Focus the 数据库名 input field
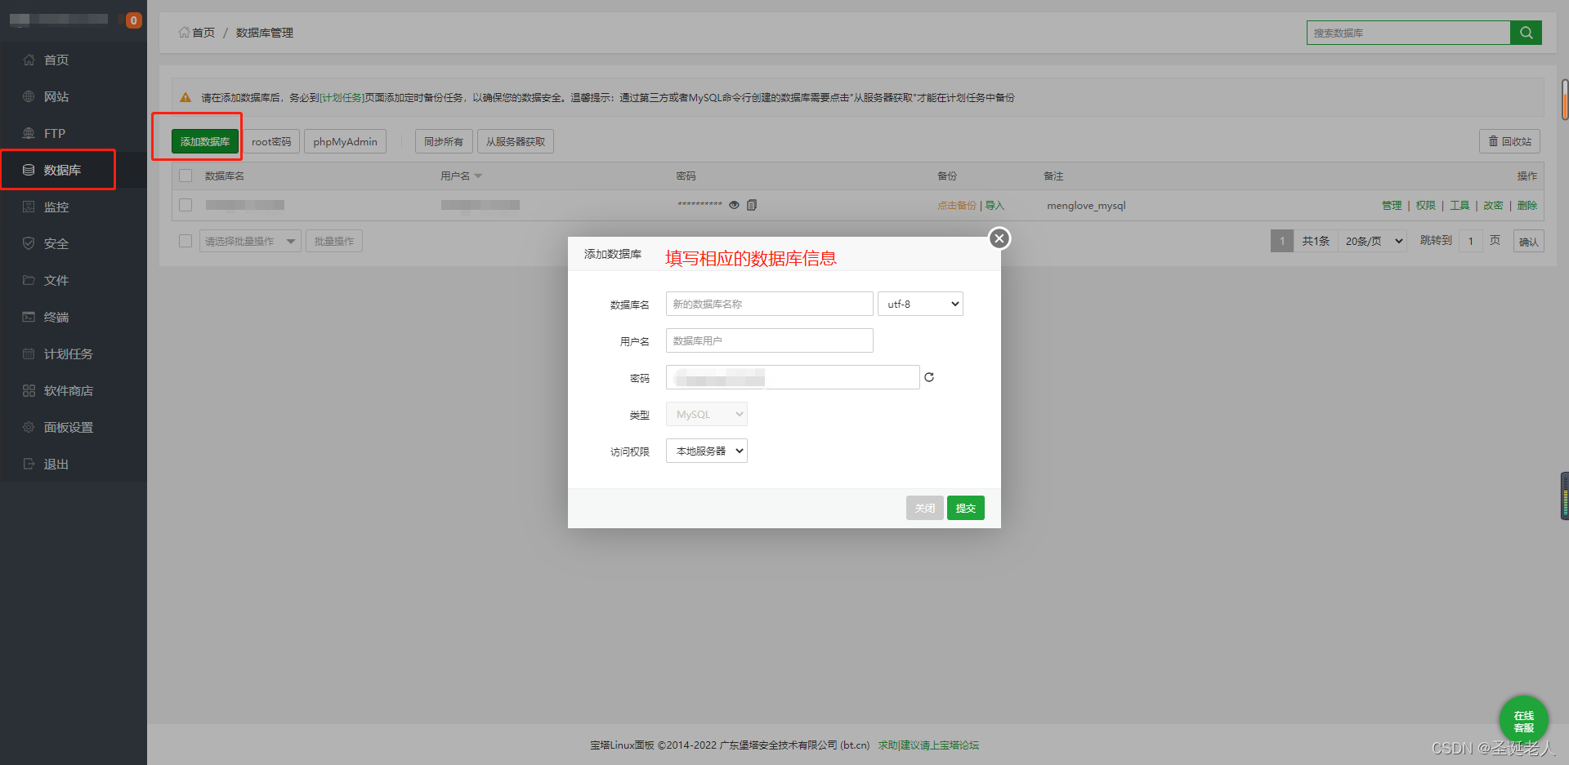1569x765 pixels. [770, 304]
